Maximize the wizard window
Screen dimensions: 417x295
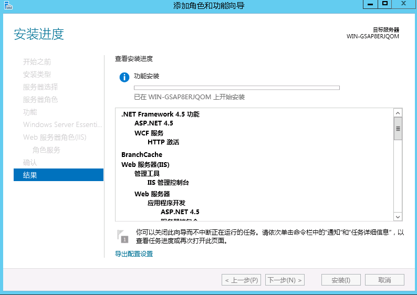click(x=385, y=4)
